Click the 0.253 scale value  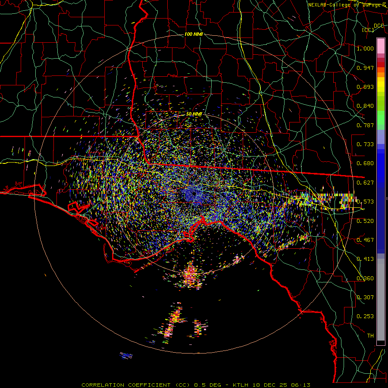[365, 316]
